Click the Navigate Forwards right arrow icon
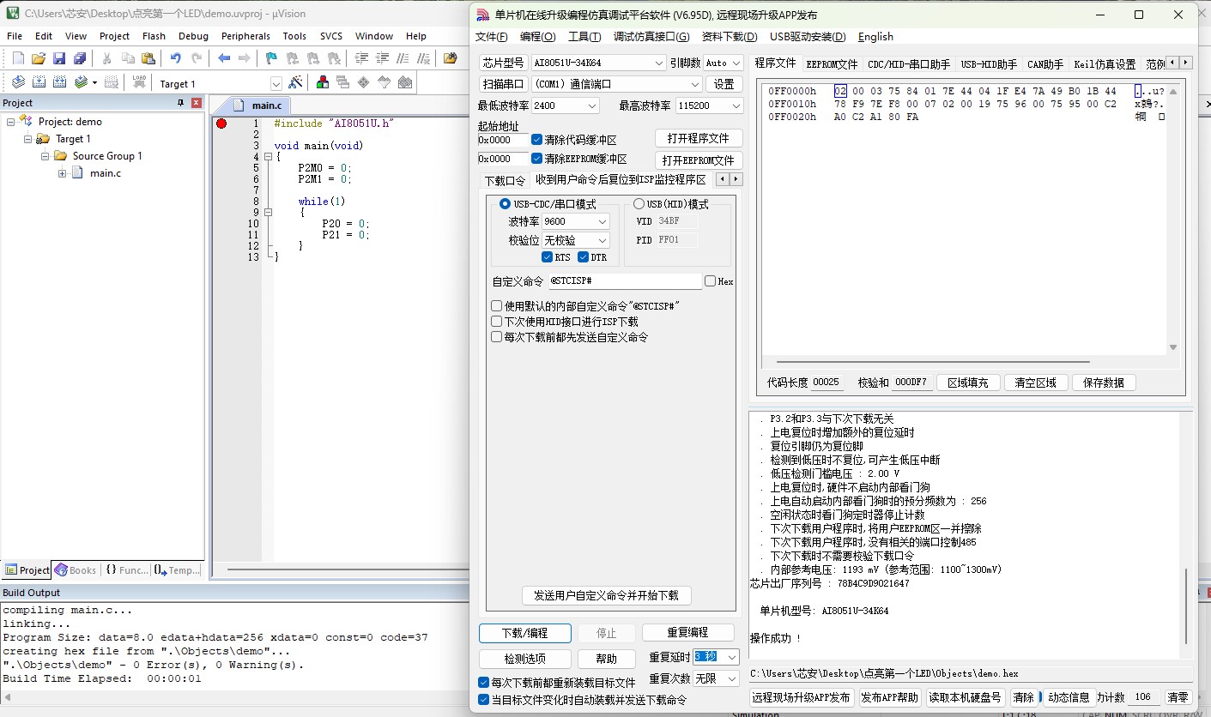 coord(245,58)
